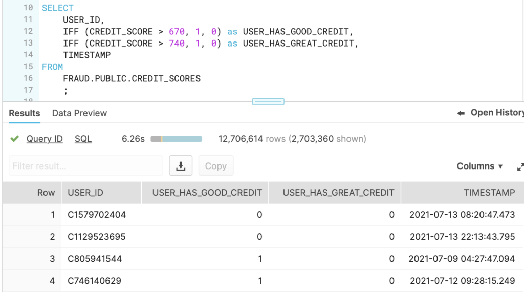Screen dimensions: 524x292
Task: Click the green query success checkmark
Action: [x=14, y=139]
